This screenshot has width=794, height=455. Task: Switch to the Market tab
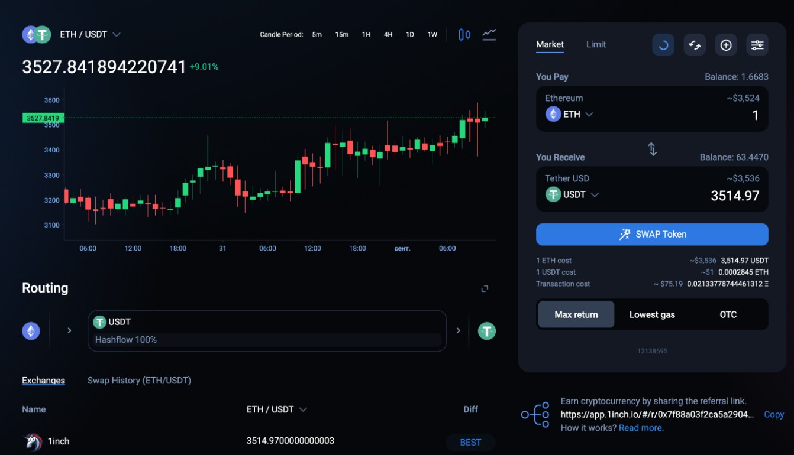(x=550, y=44)
